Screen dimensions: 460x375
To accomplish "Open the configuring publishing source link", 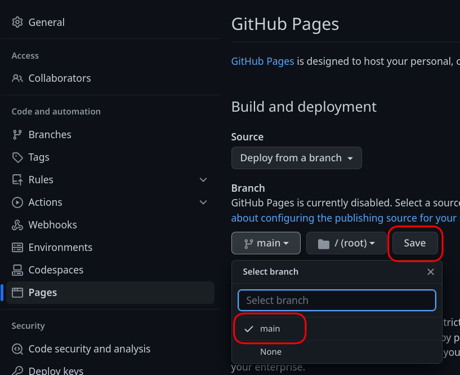I will [x=346, y=218].
